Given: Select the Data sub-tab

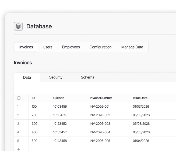Looking at the screenshot, I should (x=27, y=77).
